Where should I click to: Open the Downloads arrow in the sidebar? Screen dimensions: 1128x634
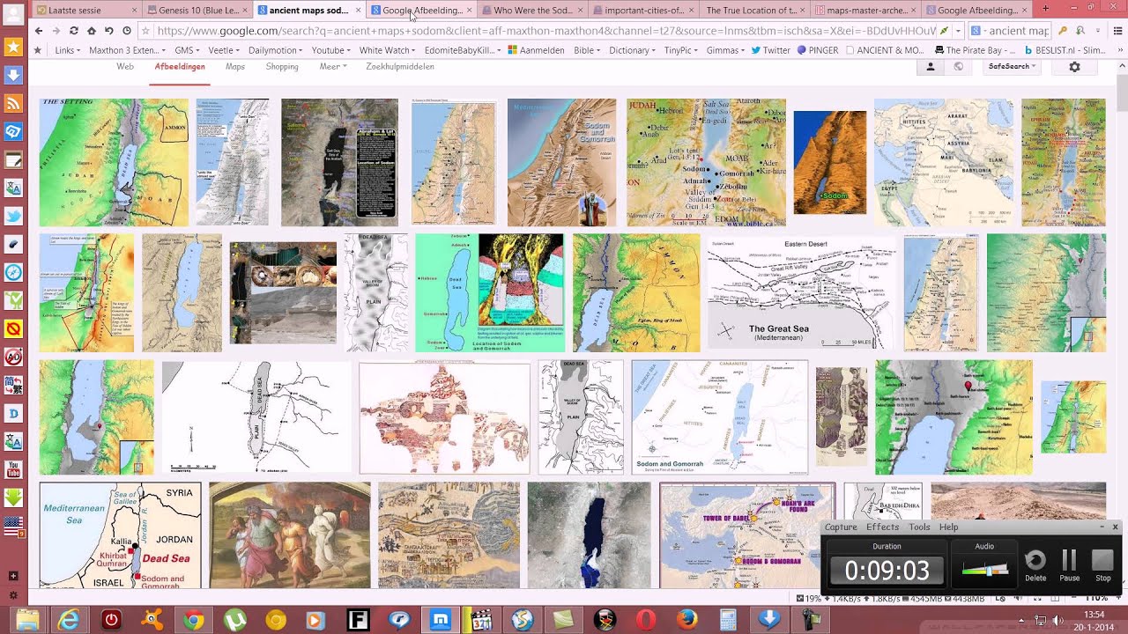(x=13, y=76)
